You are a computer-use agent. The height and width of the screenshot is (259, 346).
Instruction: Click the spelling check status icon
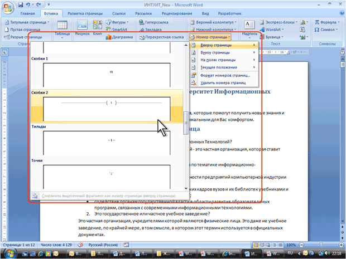coord(81,245)
